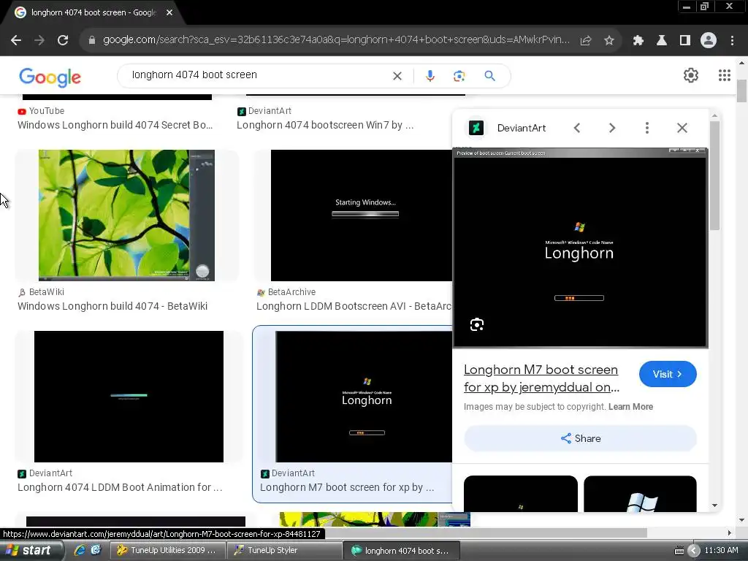Expand hidden system tray icons
This screenshot has width=748, height=561.
point(693,551)
